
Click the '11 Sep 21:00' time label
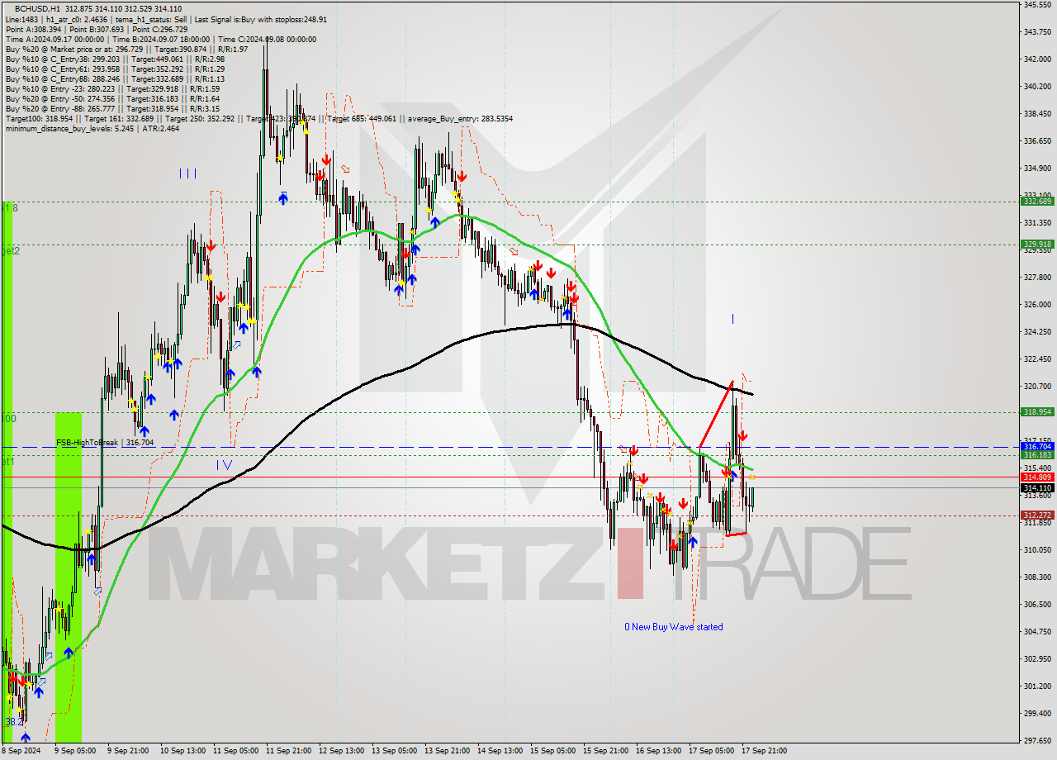click(288, 751)
